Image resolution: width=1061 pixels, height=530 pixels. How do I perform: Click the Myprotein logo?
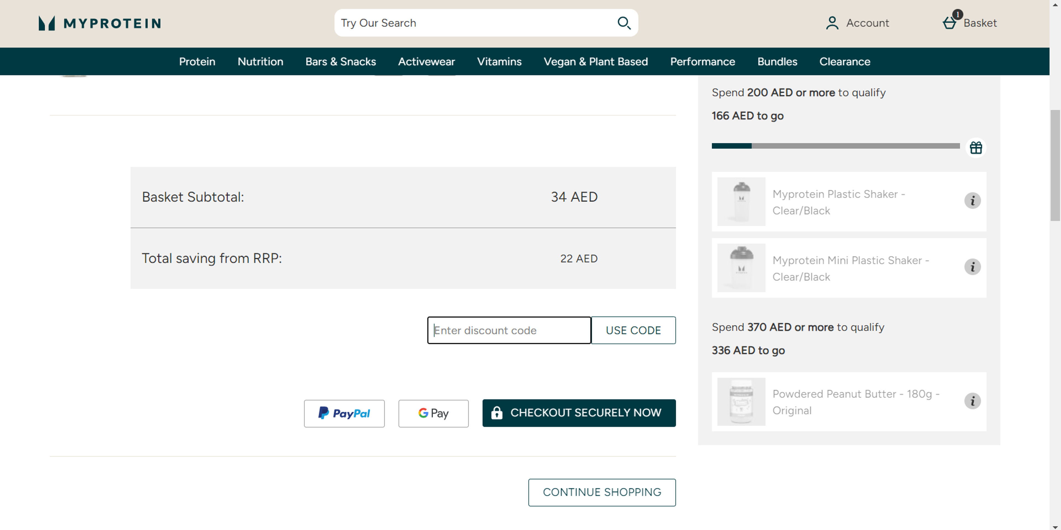[x=100, y=23]
